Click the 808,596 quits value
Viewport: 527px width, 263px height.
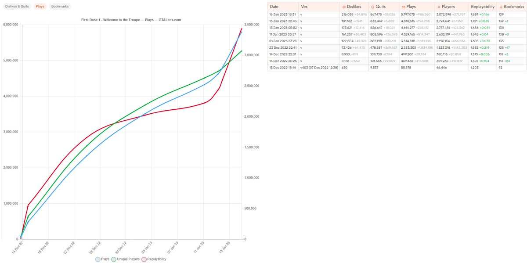tap(377, 33)
